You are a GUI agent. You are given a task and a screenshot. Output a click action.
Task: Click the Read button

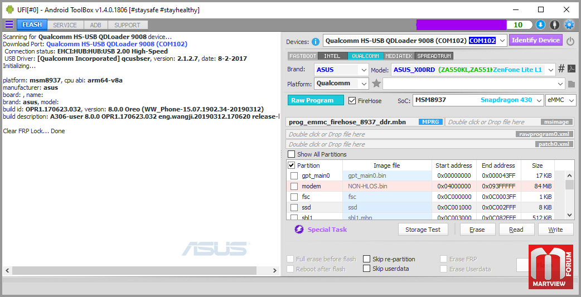516,230
